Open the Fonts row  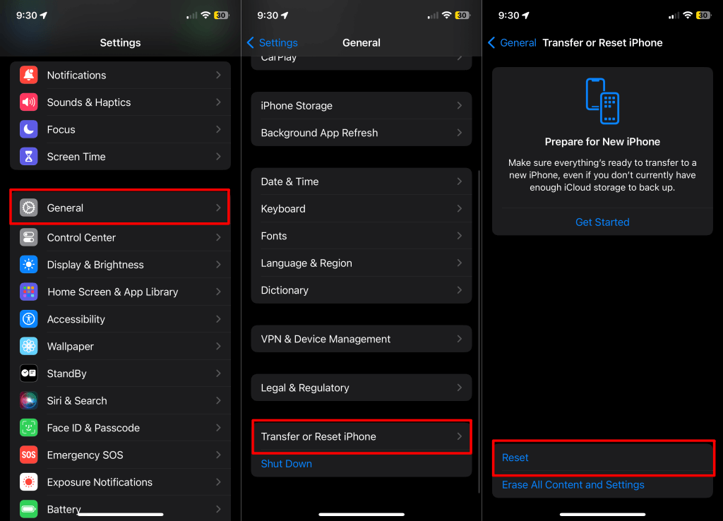tap(361, 236)
